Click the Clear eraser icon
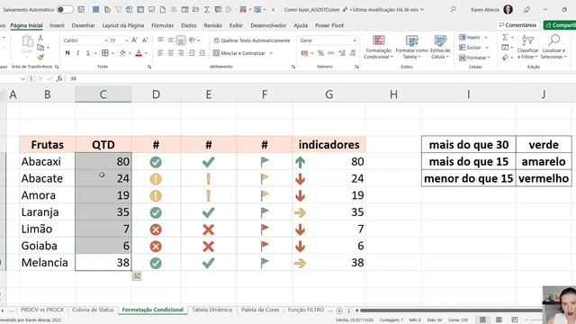This screenshot has width=576, height=324. click(505, 58)
